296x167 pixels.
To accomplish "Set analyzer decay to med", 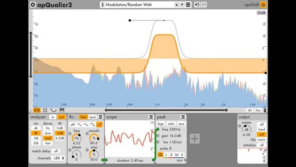I will pyautogui.click(x=48, y=138).
